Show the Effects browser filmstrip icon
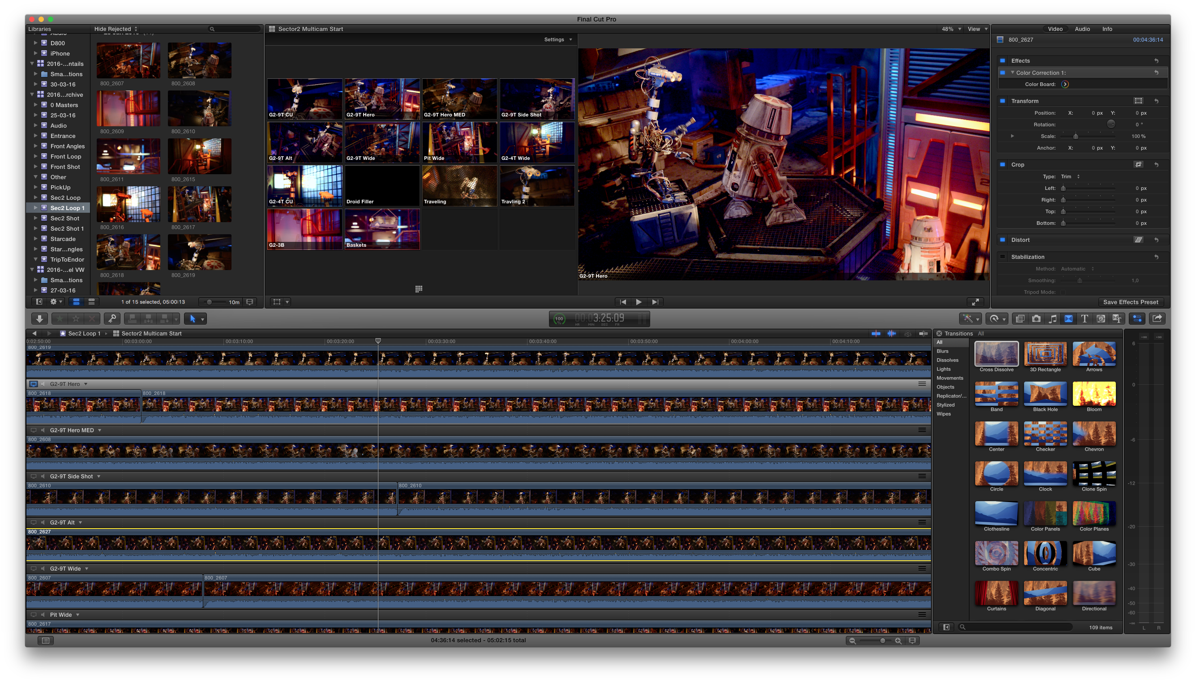The width and height of the screenshot is (1196, 683). point(1020,319)
